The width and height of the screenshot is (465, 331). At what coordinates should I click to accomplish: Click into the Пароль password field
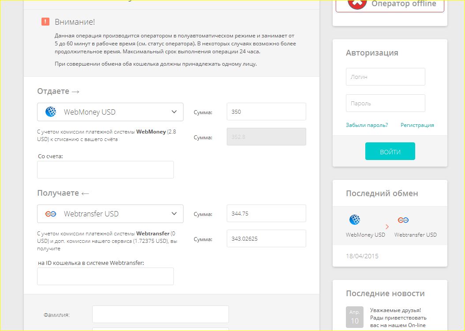(x=385, y=103)
